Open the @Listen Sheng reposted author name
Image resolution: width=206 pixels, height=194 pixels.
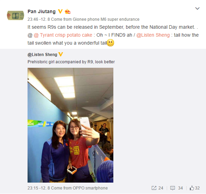click(42, 55)
